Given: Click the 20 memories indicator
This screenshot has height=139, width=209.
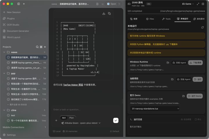Looking at the screenshot, I should point(70,131).
